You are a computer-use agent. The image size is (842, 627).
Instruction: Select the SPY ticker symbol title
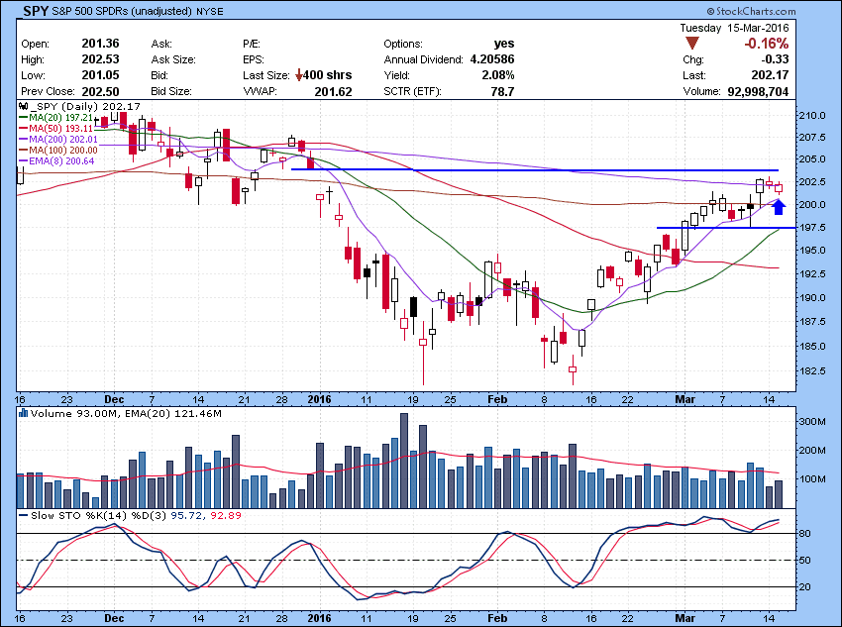tap(36, 11)
